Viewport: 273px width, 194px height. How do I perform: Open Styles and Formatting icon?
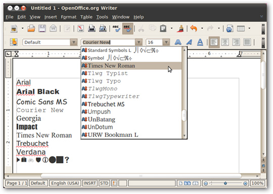click(x=14, y=42)
